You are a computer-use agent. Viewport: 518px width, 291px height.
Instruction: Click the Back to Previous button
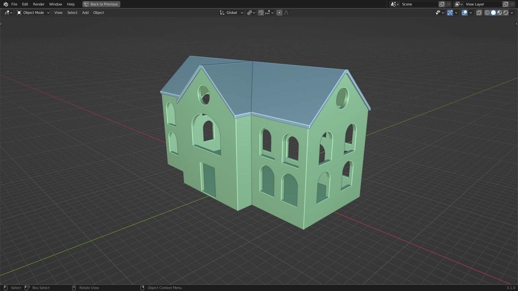[x=101, y=4]
